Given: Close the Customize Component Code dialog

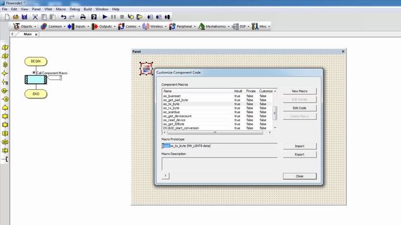Looking at the screenshot, I should pos(299,176).
